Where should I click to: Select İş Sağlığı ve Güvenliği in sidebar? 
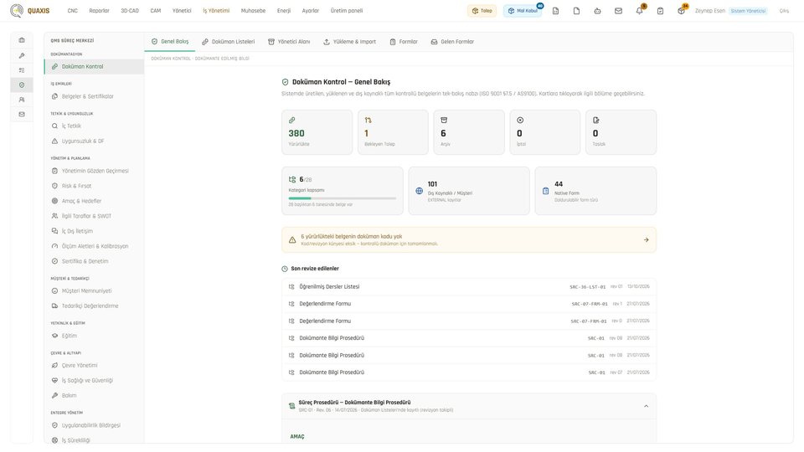(x=94, y=380)
